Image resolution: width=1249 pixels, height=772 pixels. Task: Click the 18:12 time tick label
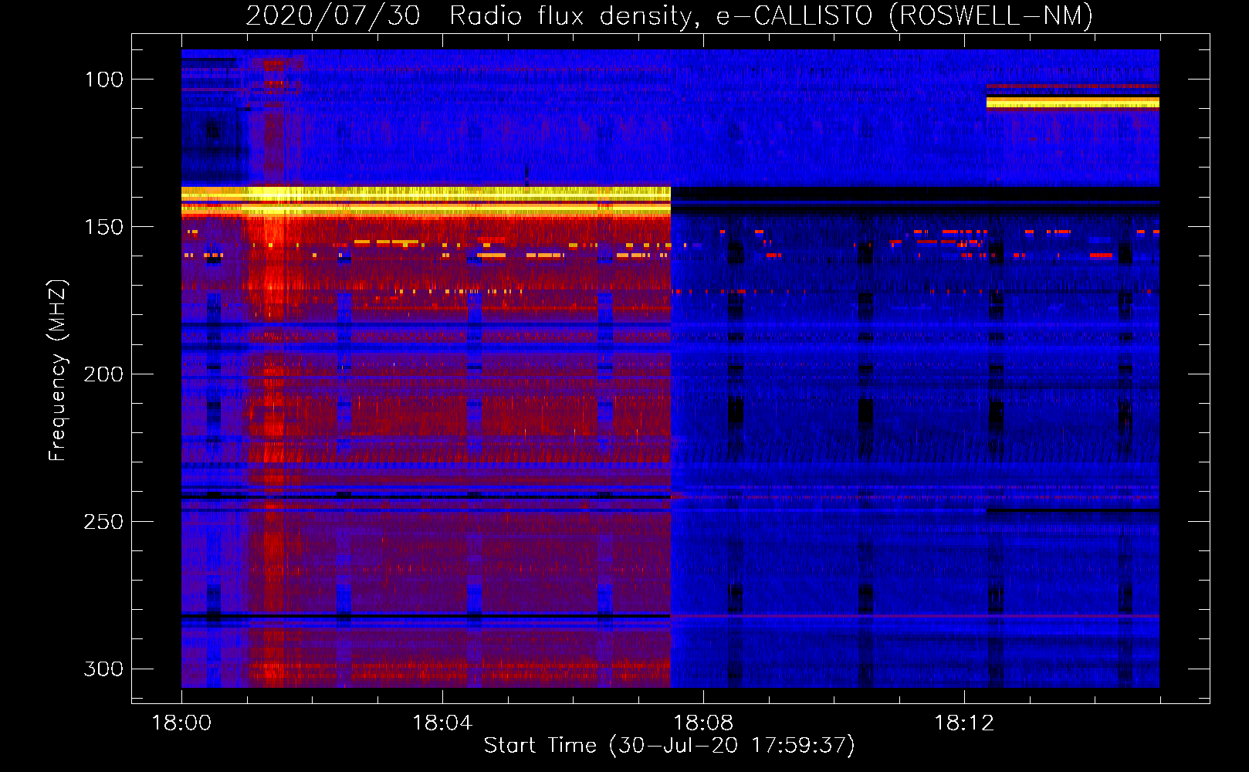(x=964, y=723)
